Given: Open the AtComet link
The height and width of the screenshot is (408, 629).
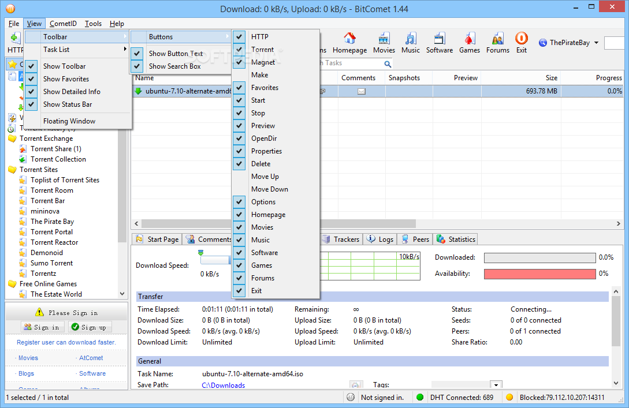Looking at the screenshot, I should click(x=91, y=358).
